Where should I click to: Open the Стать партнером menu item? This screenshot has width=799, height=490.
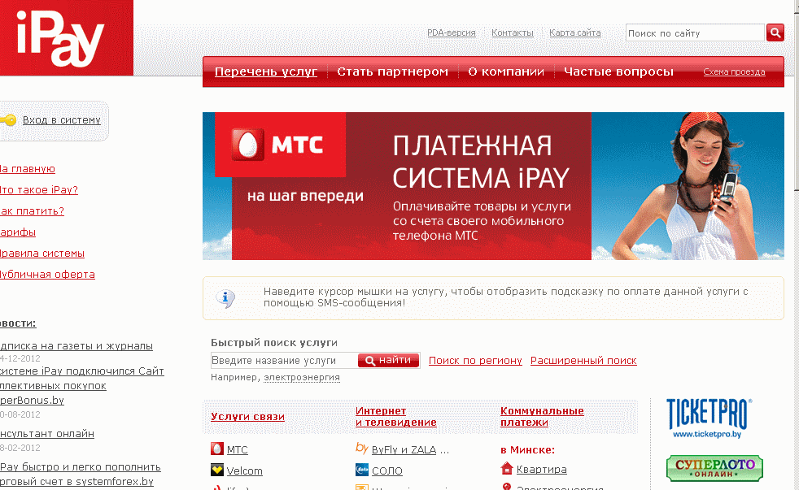point(392,72)
